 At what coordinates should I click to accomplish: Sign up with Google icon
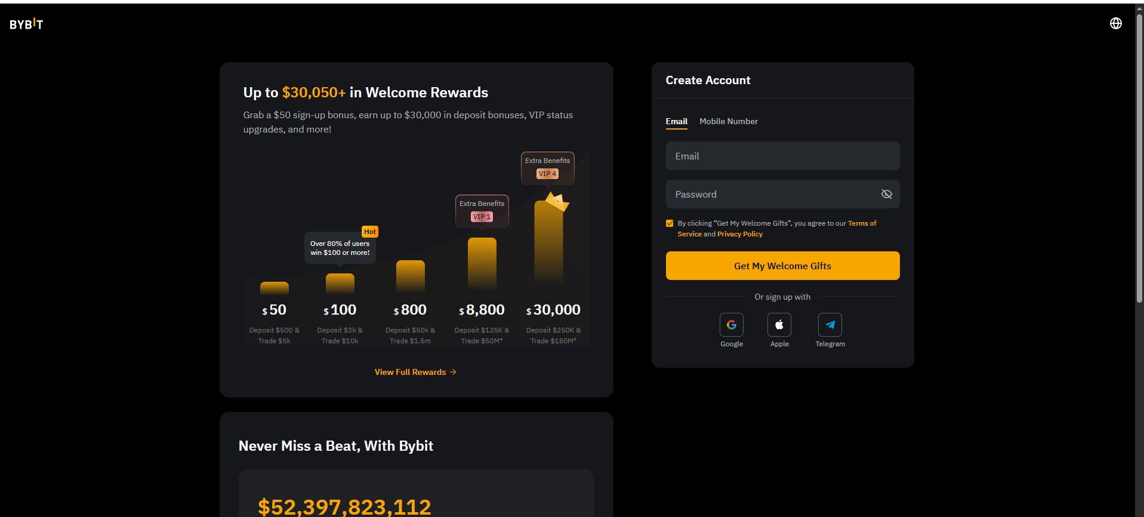click(x=731, y=325)
